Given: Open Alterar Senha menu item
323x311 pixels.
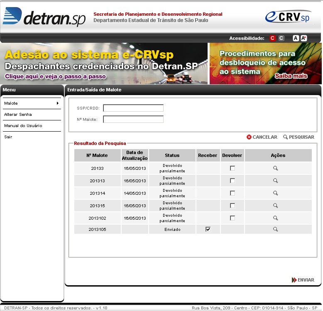Looking at the screenshot, I should click(32, 115).
